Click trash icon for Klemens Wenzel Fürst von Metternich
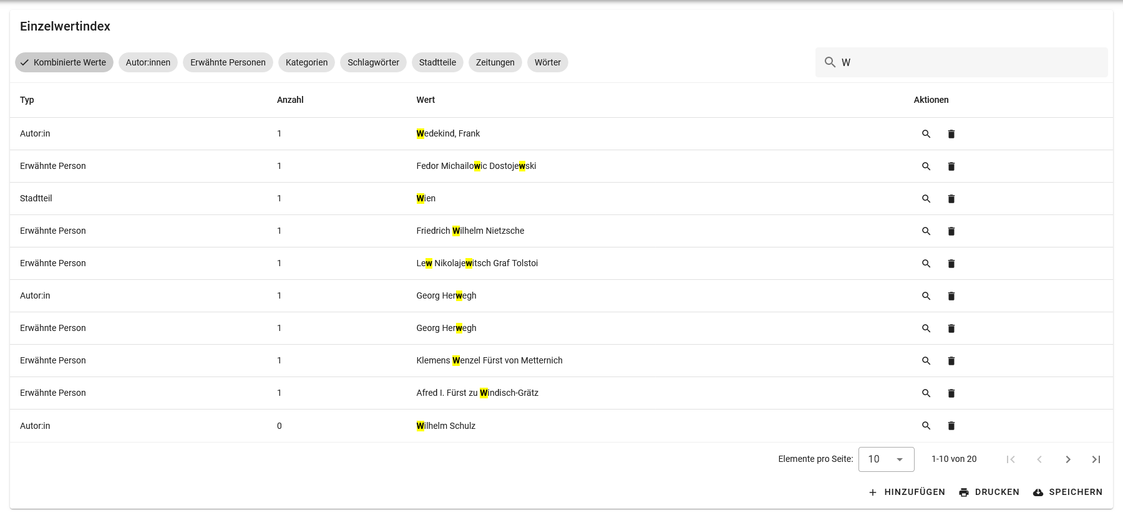The height and width of the screenshot is (518, 1123). 951,361
